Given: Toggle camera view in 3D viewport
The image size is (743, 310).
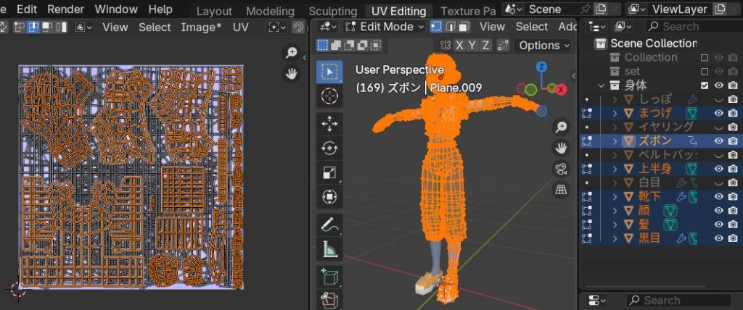Looking at the screenshot, I should click(x=561, y=169).
